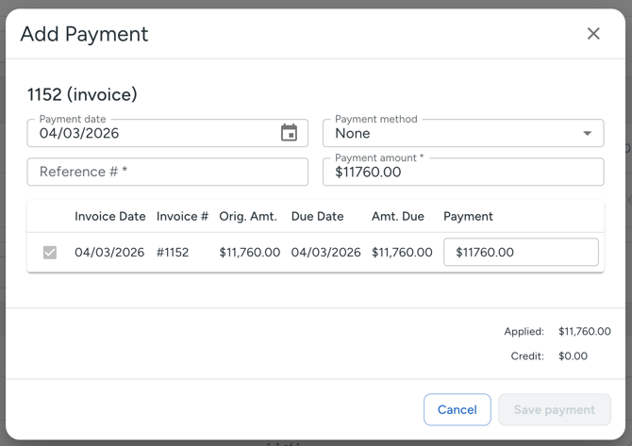
Task: Click the Orig. Amt. column header
Action: click(248, 216)
